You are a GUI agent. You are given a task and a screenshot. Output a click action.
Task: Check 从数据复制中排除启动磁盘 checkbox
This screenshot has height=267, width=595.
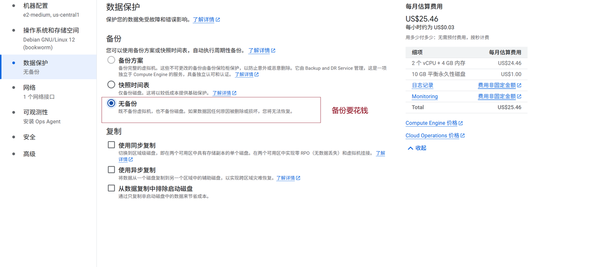(111, 188)
